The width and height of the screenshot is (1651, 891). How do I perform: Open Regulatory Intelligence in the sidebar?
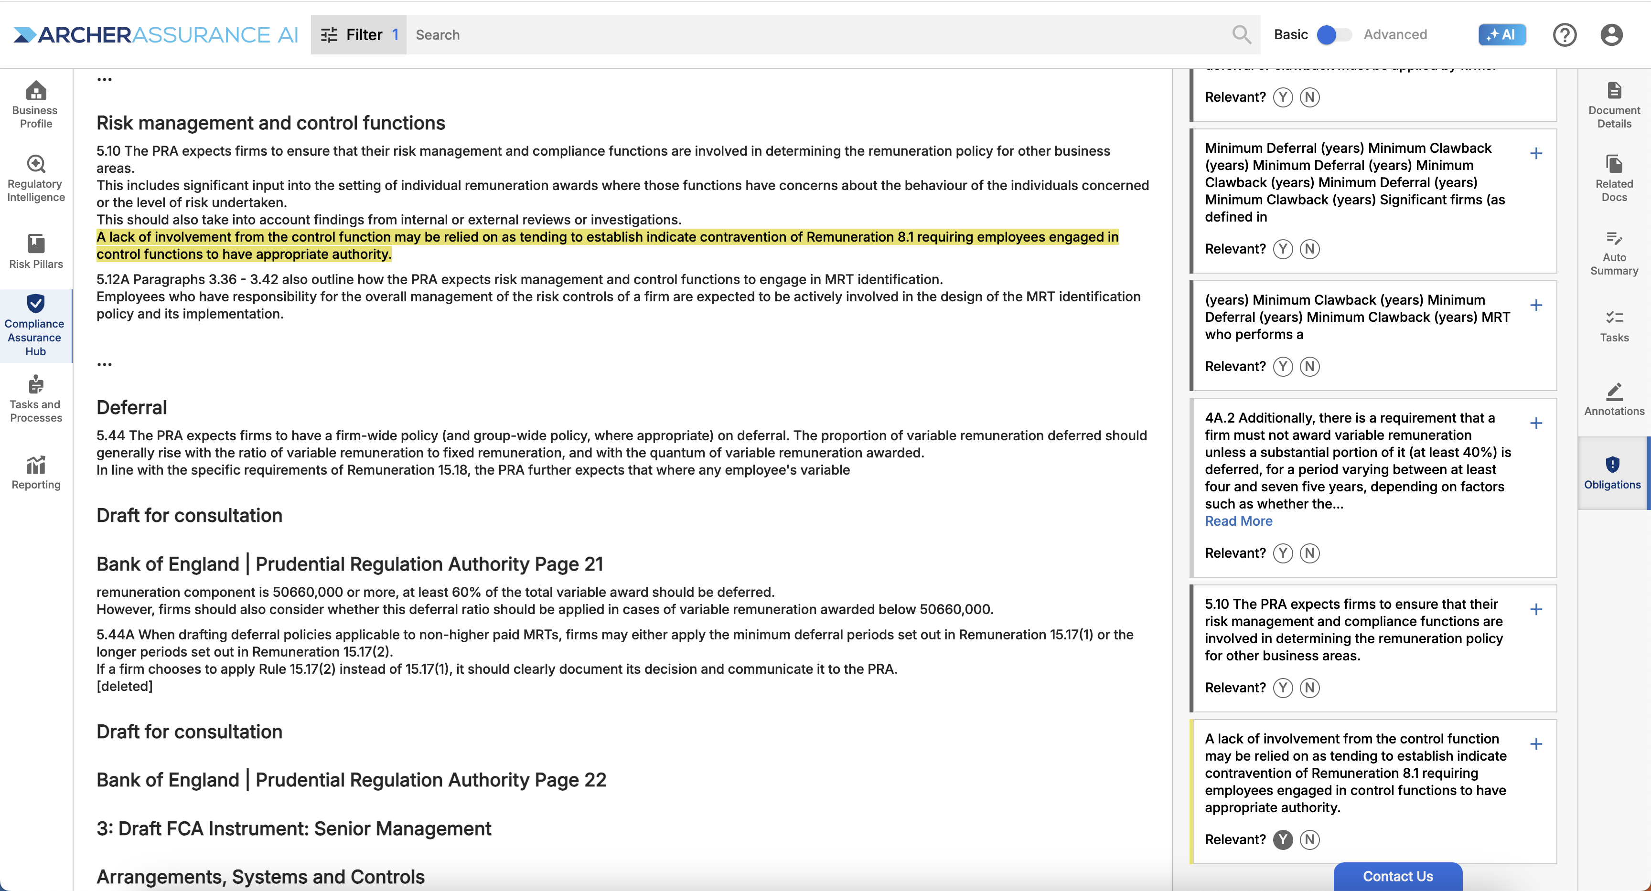tap(36, 178)
